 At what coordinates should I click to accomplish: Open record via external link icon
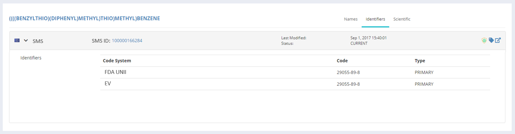click(x=498, y=41)
